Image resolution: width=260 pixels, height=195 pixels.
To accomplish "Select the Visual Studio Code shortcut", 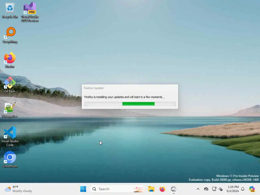I will tap(10, 136).
